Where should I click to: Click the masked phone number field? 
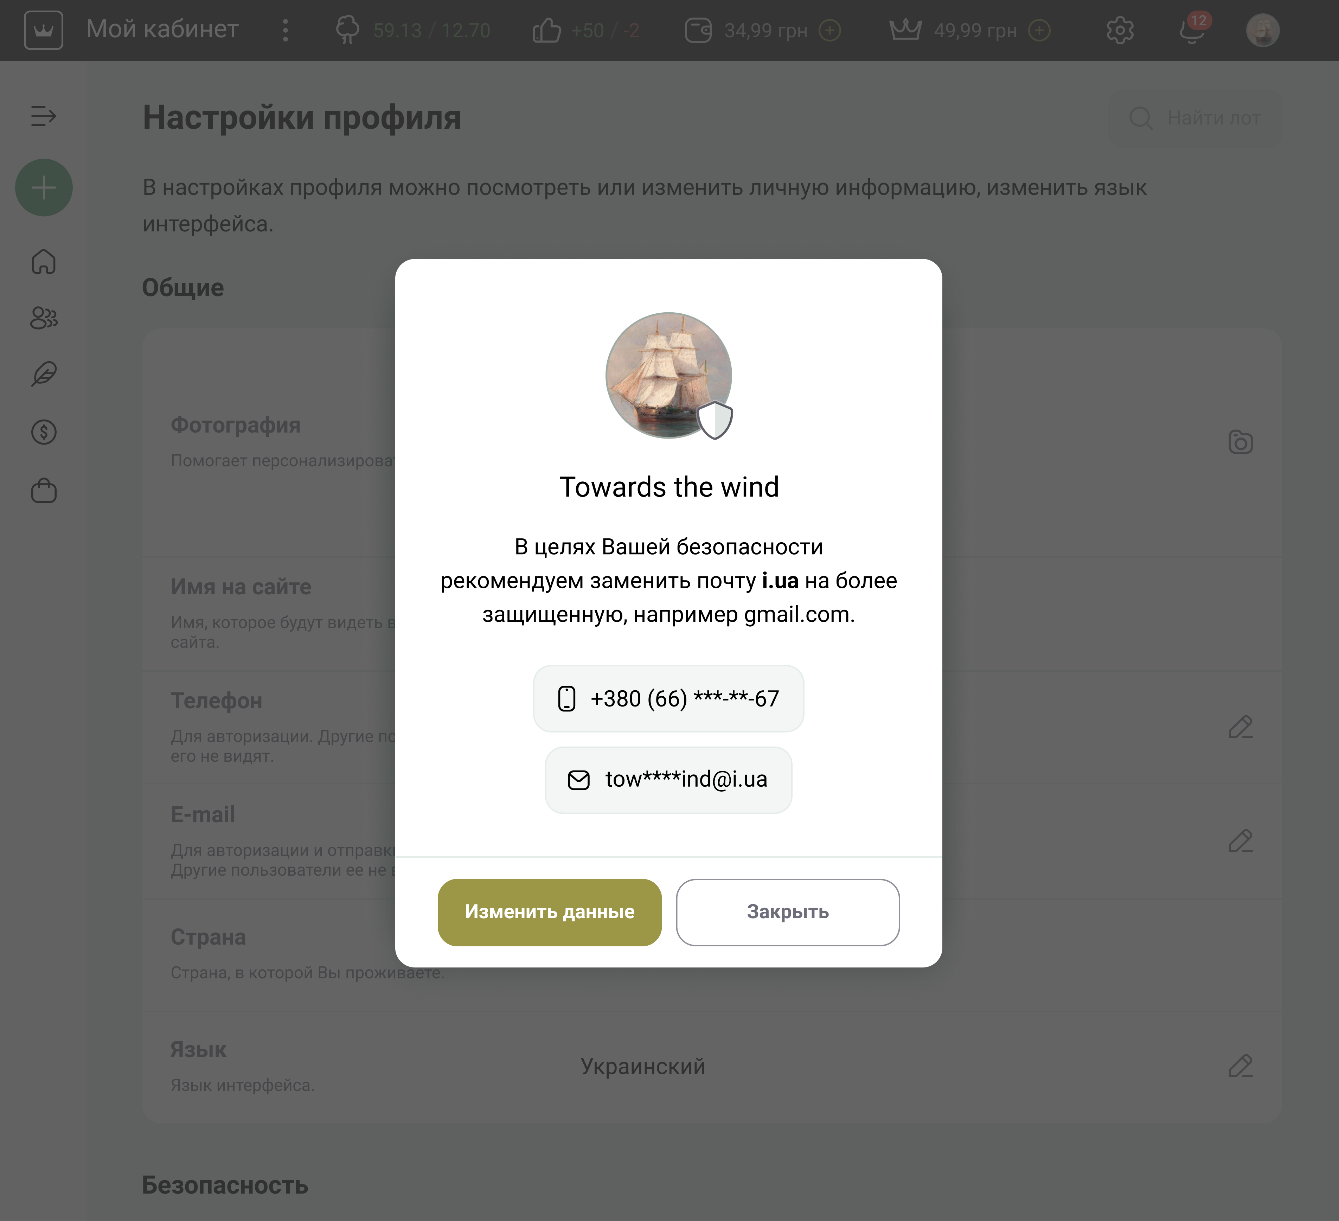668,699
